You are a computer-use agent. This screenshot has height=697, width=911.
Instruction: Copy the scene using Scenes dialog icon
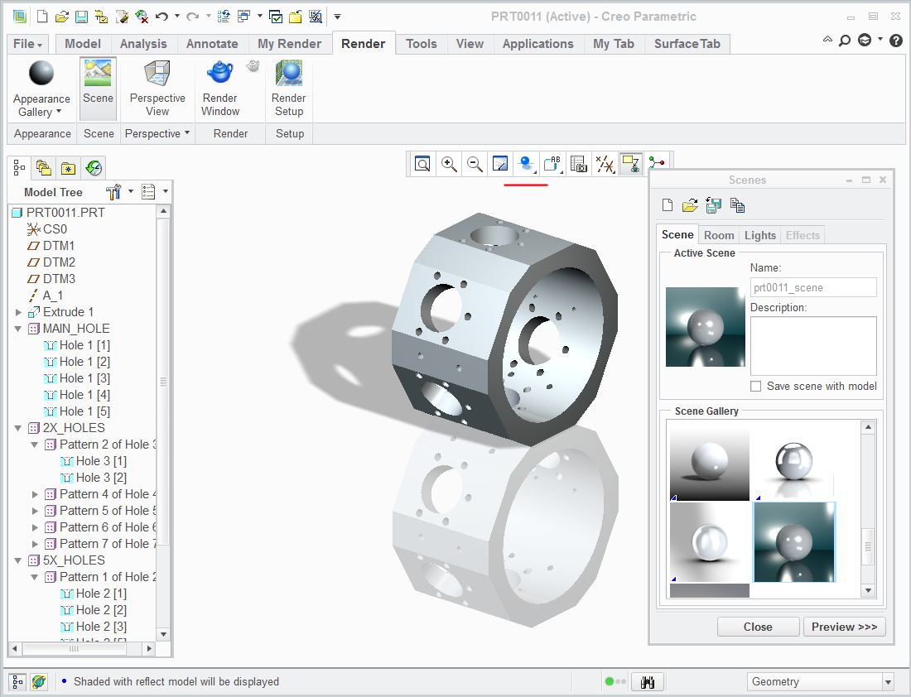737,205
